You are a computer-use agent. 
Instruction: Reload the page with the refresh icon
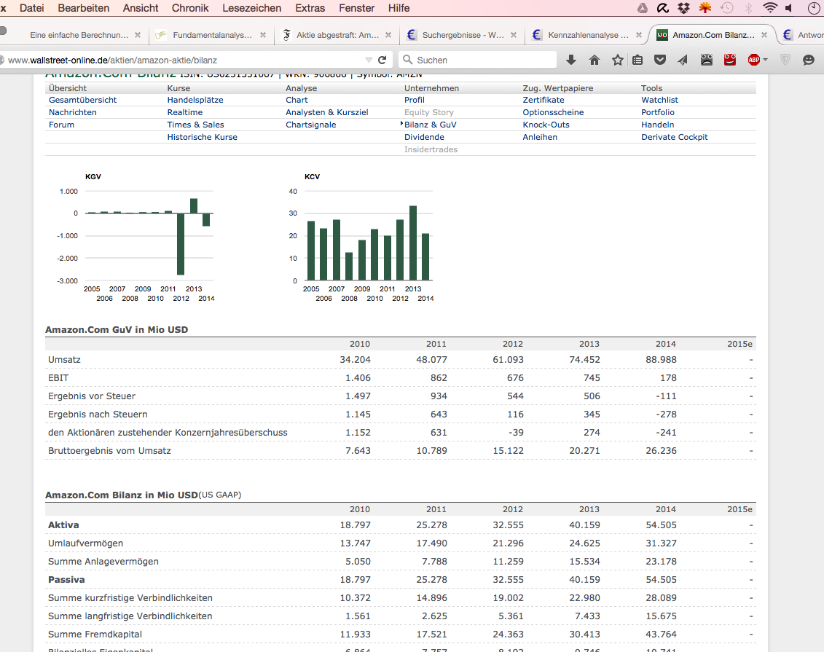[x=382, y=60]
